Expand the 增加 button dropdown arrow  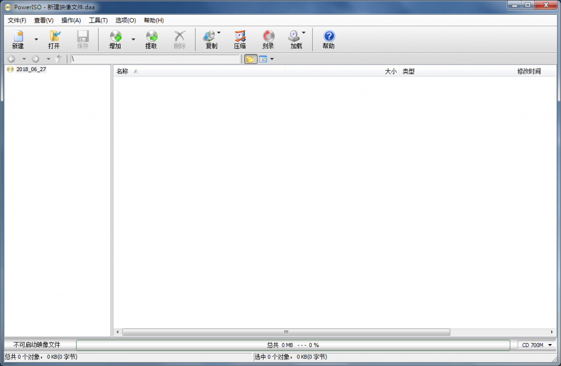point(133,39)
